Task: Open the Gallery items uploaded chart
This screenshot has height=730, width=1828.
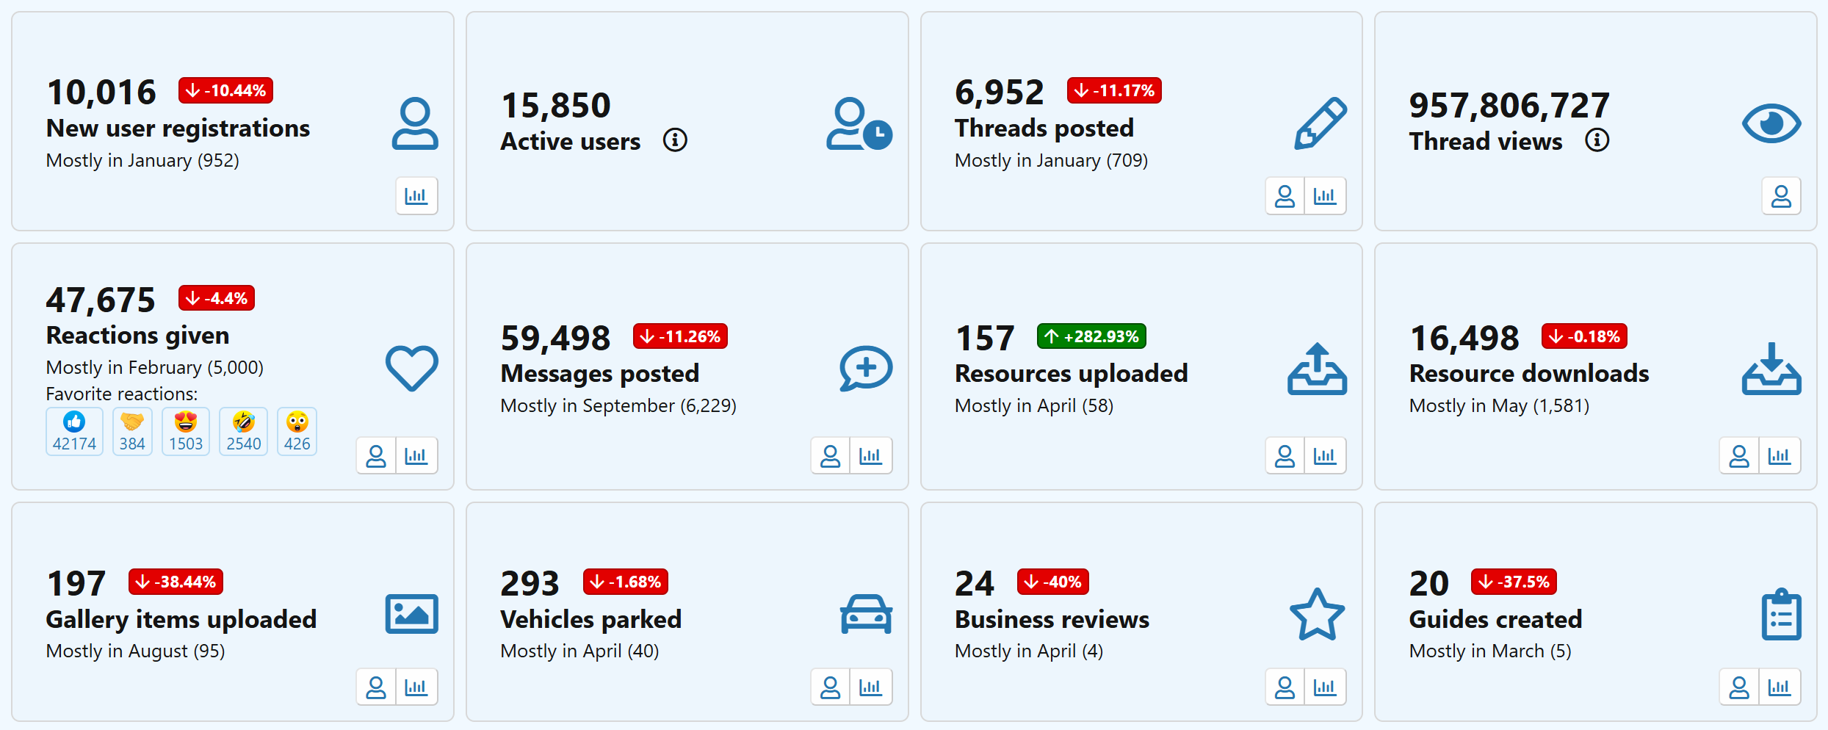Action: (416, 687)
